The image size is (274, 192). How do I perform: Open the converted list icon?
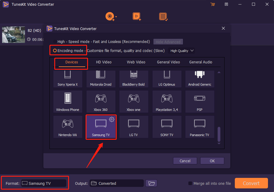pos(163,17)
